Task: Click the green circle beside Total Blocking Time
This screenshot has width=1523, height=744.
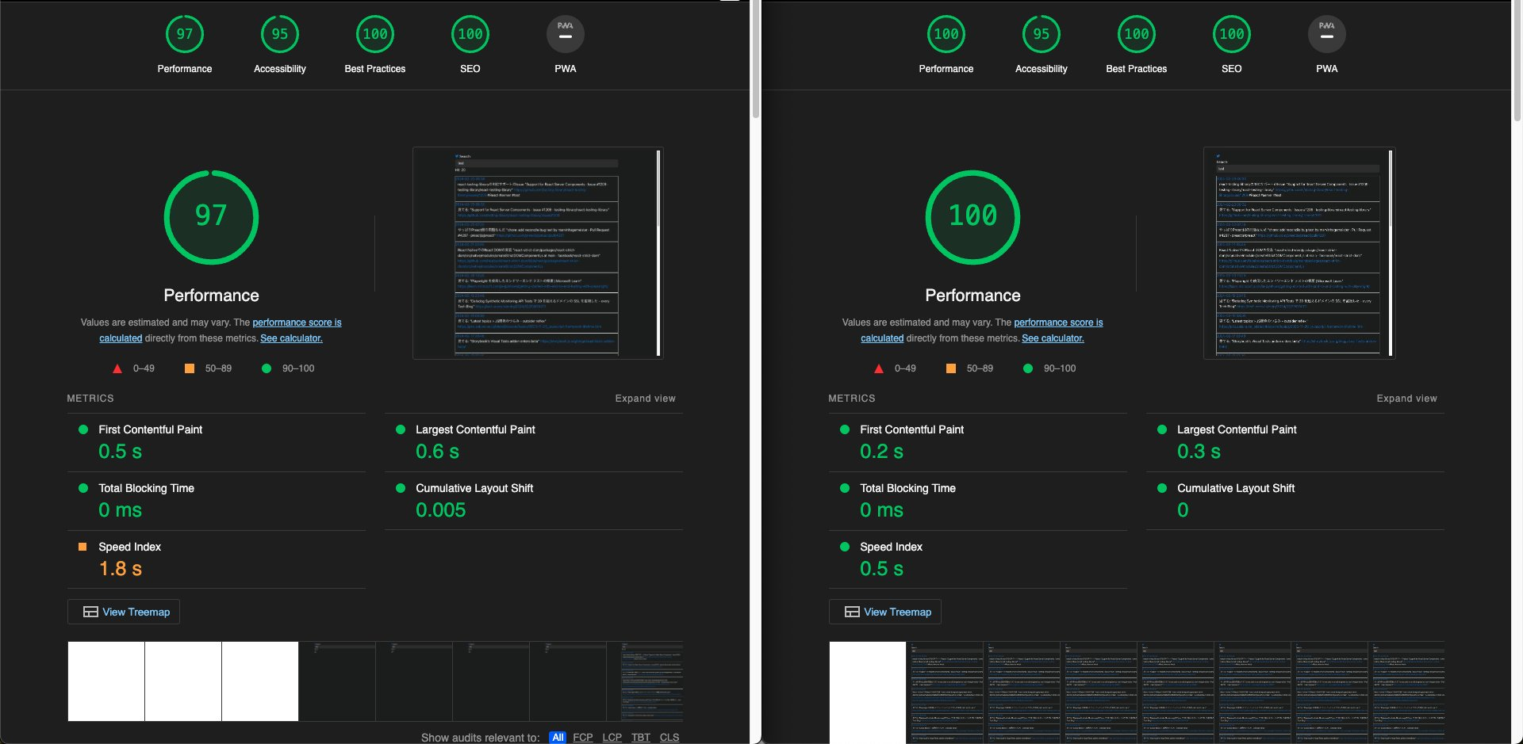Action: pos(82,488)
